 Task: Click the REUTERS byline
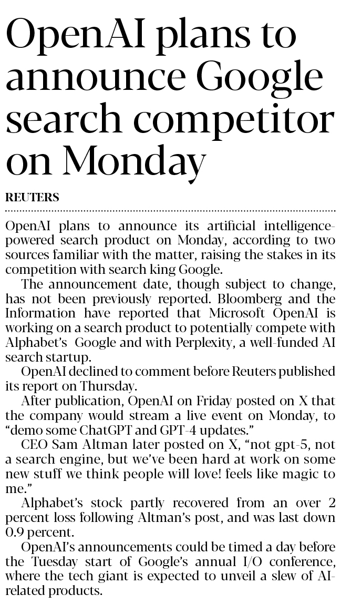pyautogui.click(x=32, y=198)
